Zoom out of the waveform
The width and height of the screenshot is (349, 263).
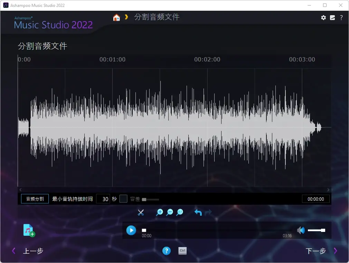click(x=170, y=213)
